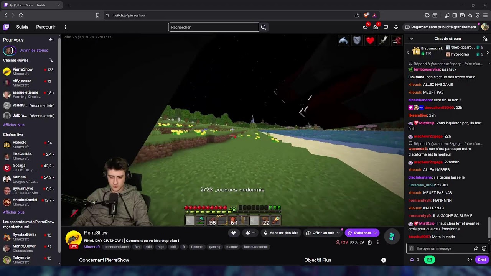The width and height of the screenshot is (491, 276).
Task: Open the Minecraft category link
Action: (x=92, y=247)
